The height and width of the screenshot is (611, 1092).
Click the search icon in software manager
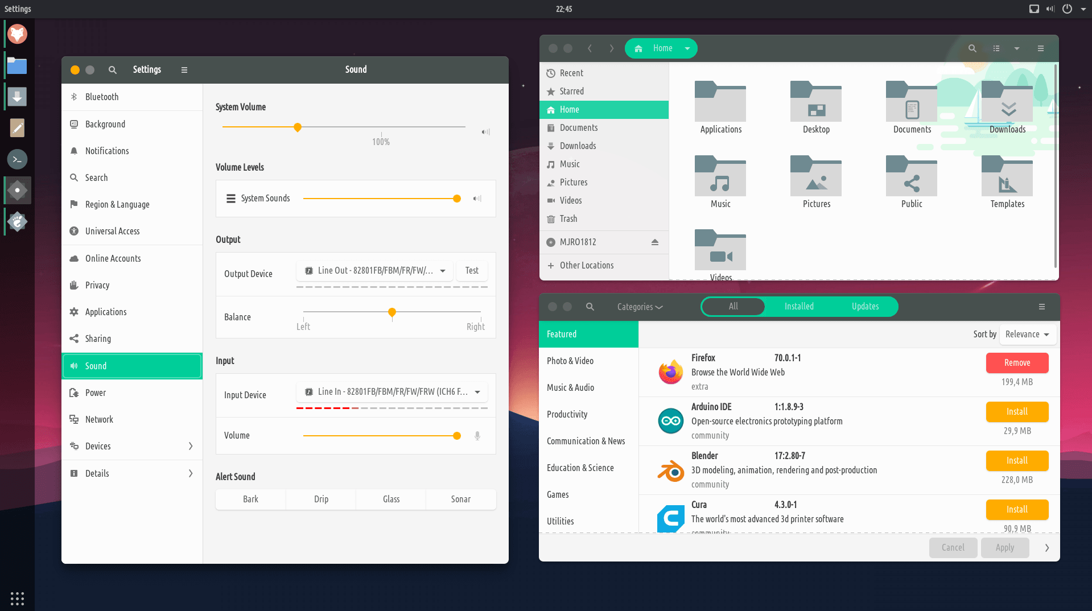(x=590, y=307)
